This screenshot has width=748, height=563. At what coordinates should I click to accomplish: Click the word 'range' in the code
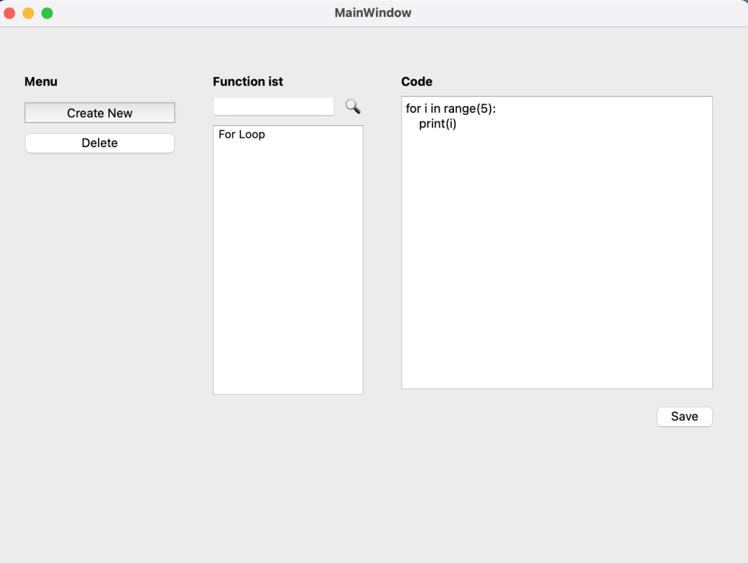click(460, 109)
